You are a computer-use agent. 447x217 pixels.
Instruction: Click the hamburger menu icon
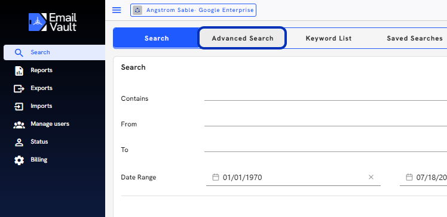(x=117, y=10)
